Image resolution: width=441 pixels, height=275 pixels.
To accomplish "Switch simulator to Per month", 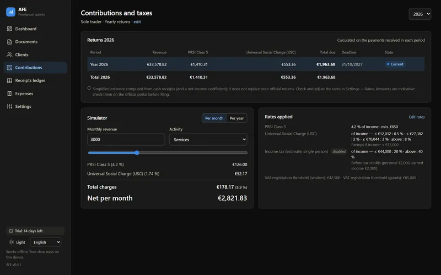I will coord(214,118).
